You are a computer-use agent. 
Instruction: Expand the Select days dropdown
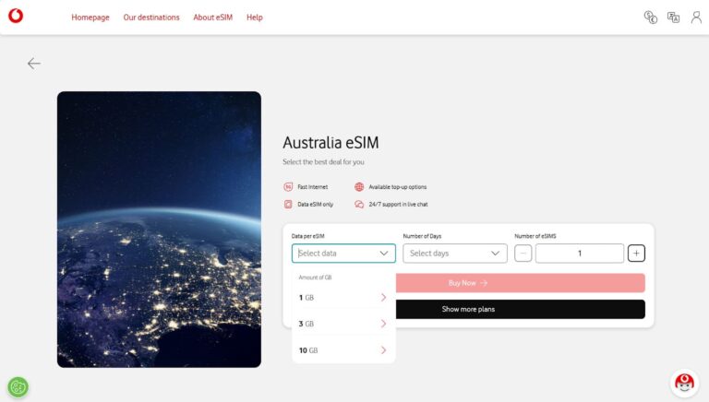(x=455, y=254)
